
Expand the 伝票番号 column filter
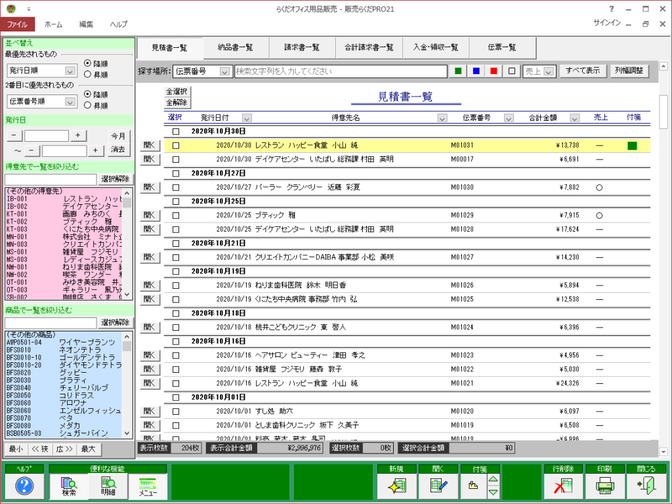(509, 118)
